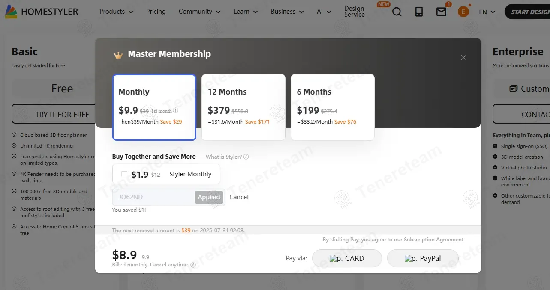Open the Pricing menu item
This screenshot has height=290, width=550.
click(156, 12)
